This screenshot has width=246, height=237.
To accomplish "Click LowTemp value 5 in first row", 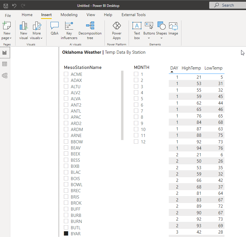I will point(222,77).
